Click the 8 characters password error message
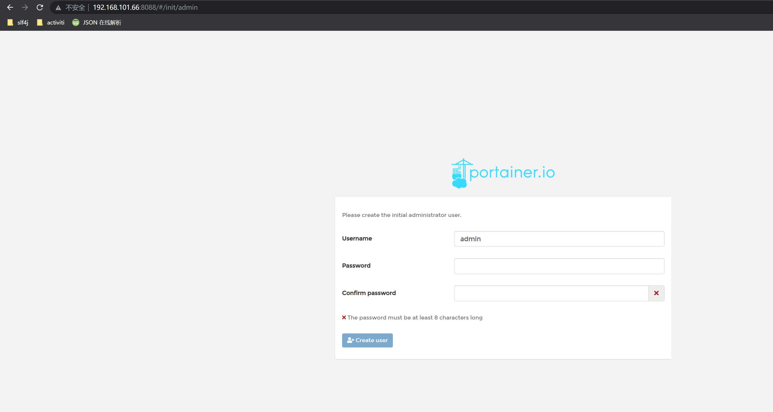Viewport: 773px width, 412px height. [x=415, y=317]
